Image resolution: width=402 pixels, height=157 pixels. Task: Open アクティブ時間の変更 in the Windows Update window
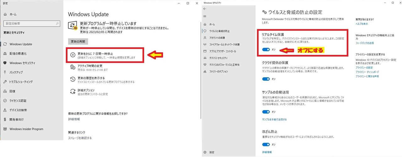click(90, 66)
